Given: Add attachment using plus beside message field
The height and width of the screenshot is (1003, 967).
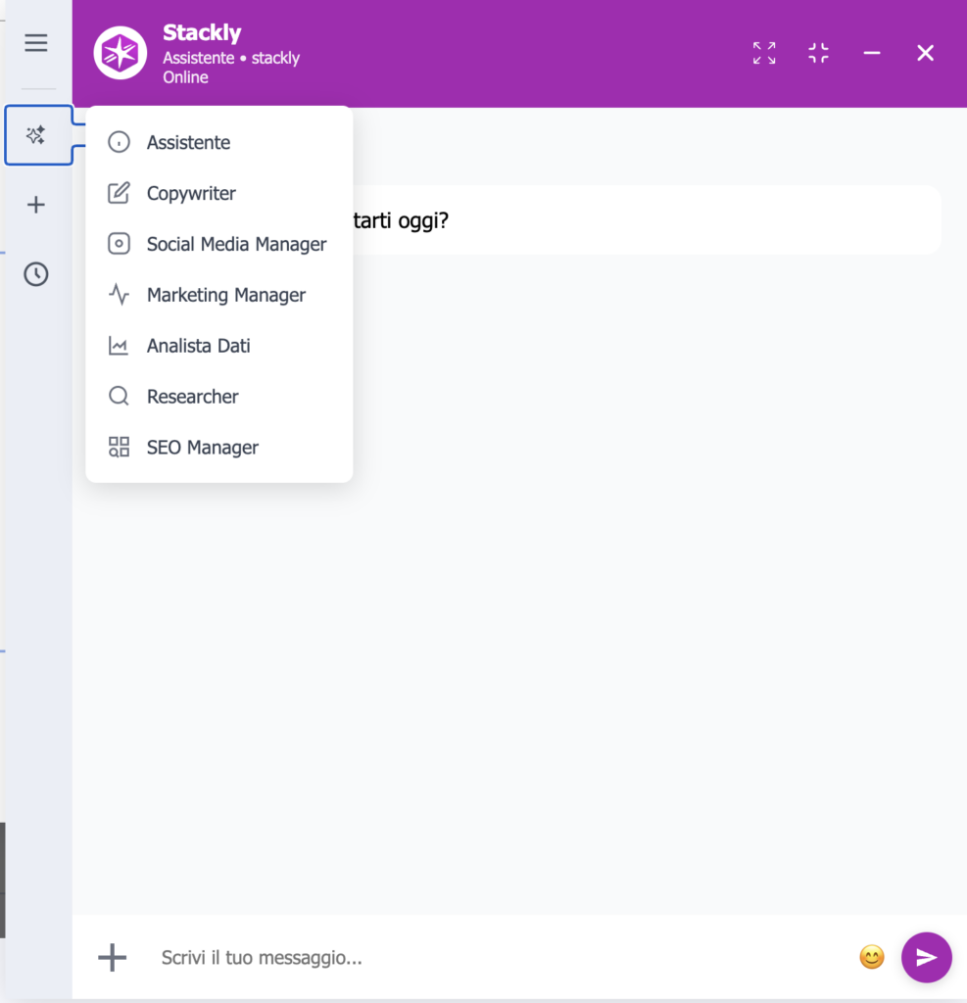Looking at the screenshot, I should point(112,957).
